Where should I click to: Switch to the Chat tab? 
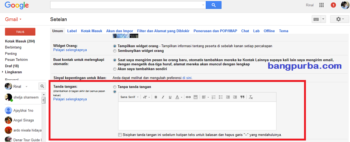[x=245, y=31]
